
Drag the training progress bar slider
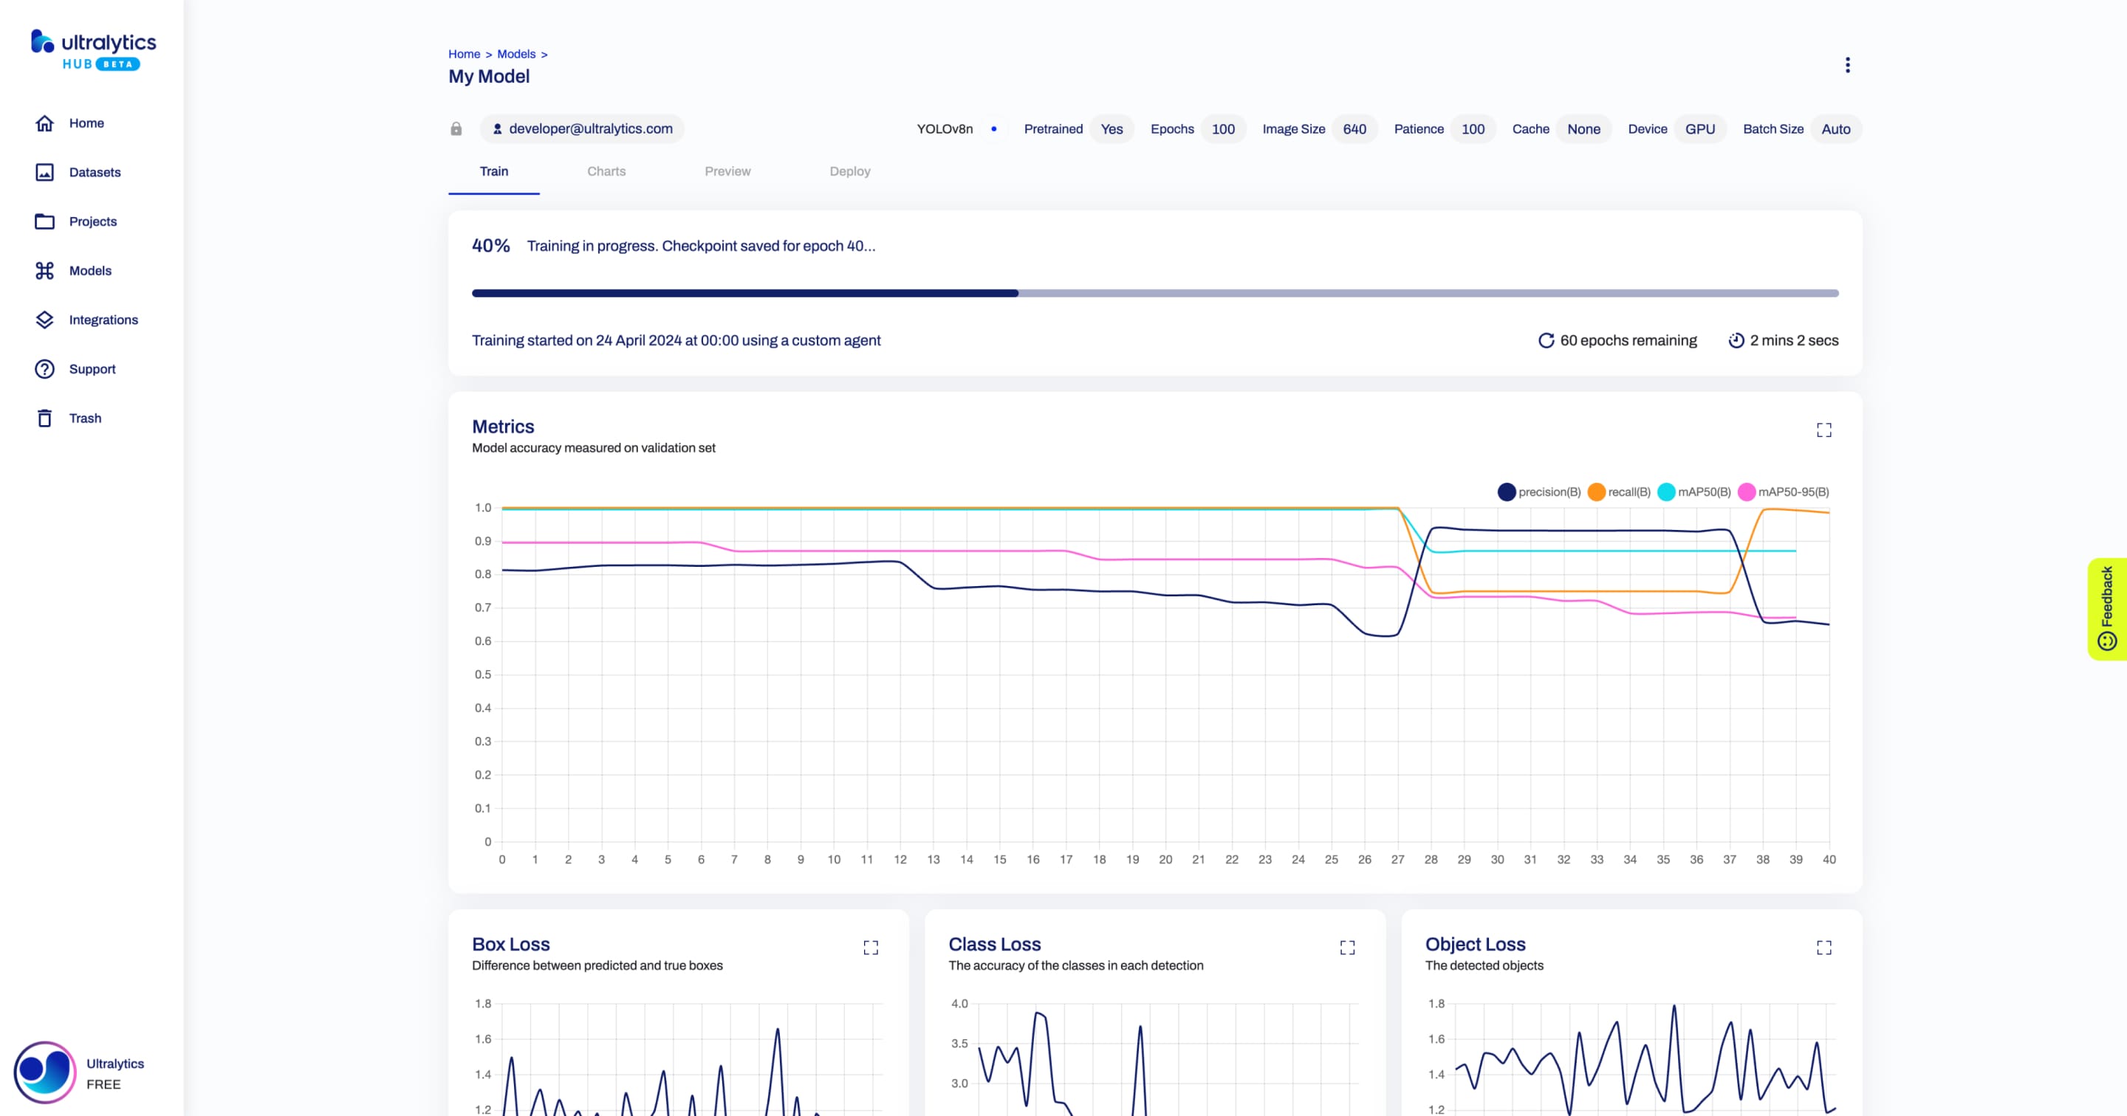[x=1018, y=291]
